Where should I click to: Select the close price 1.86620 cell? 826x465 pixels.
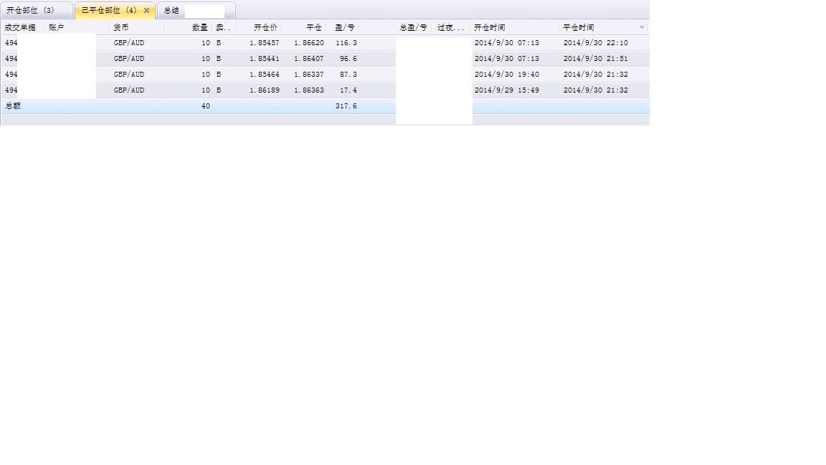(309, 43)
